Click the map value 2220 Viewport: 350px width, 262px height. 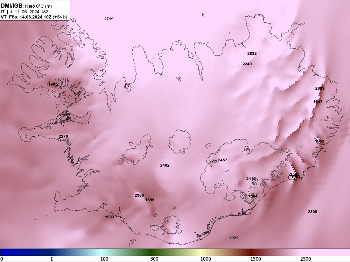213,161
